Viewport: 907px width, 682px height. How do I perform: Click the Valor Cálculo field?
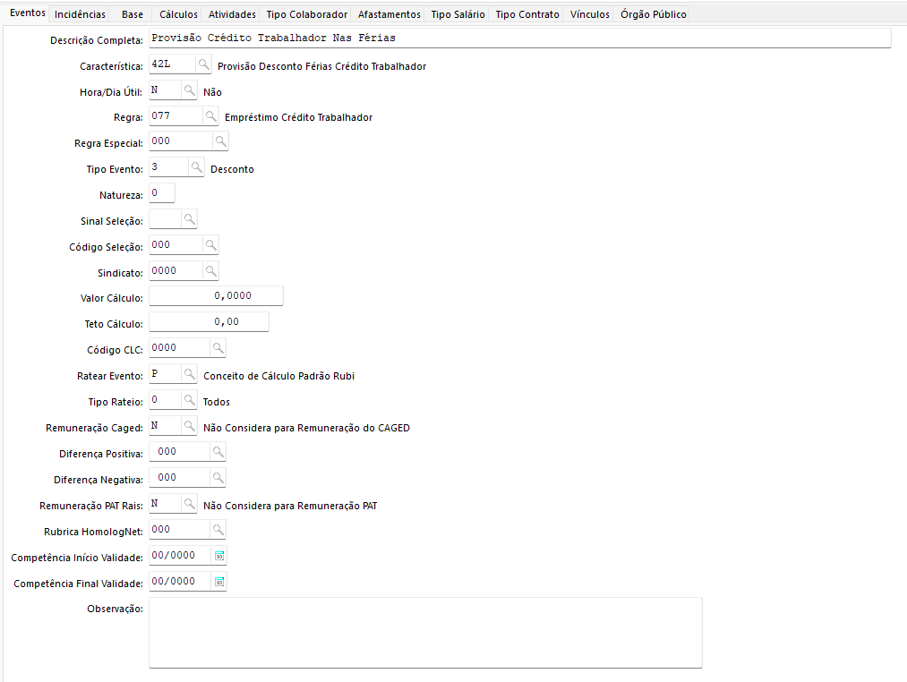[216, 296]
